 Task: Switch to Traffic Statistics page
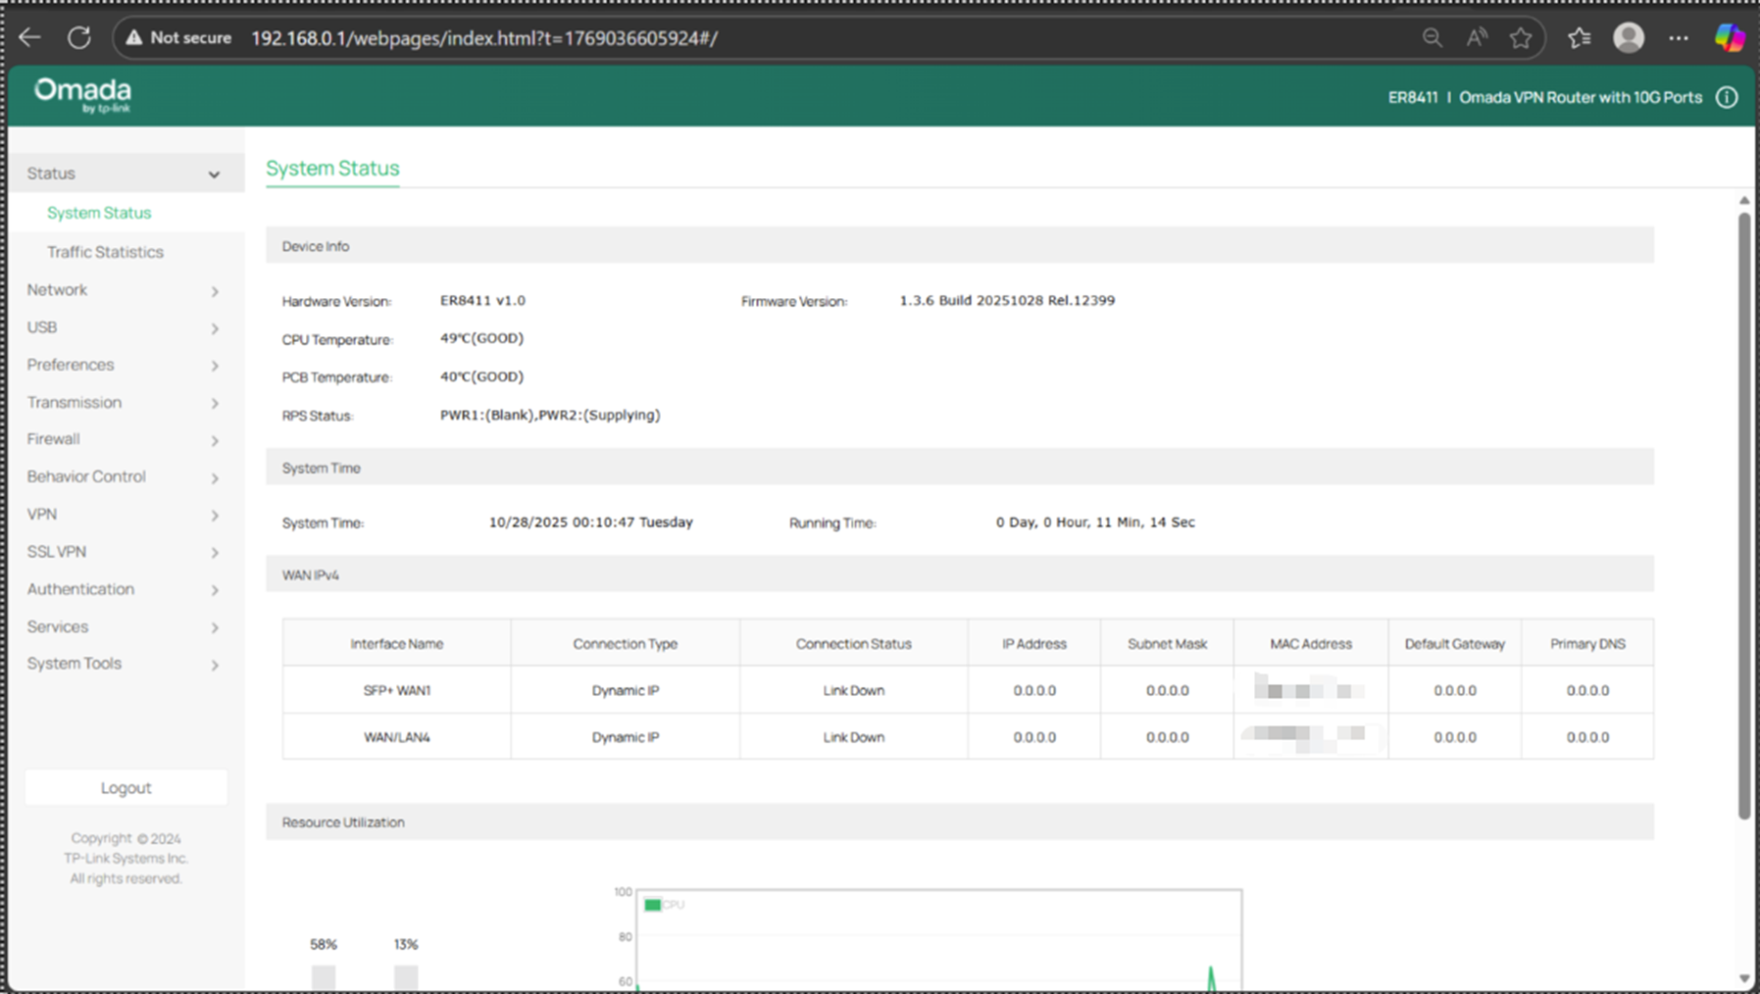[x=105, y=252]
